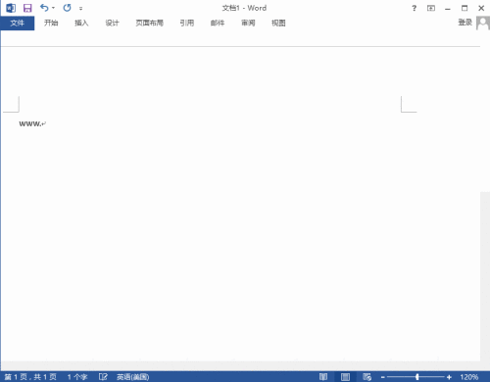Click the Word application icon in title bar

point(11,8)
